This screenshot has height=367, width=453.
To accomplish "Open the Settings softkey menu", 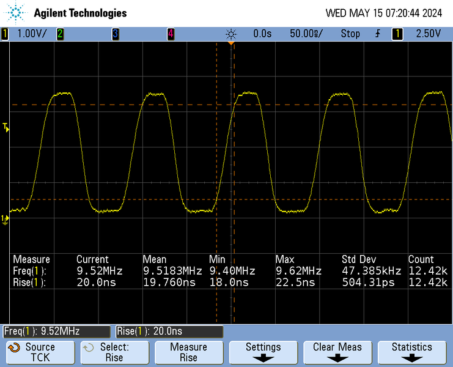I will tap(263, 352).
